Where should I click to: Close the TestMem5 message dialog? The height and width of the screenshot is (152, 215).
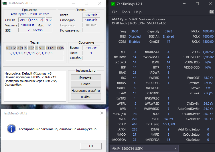(102, 113)
